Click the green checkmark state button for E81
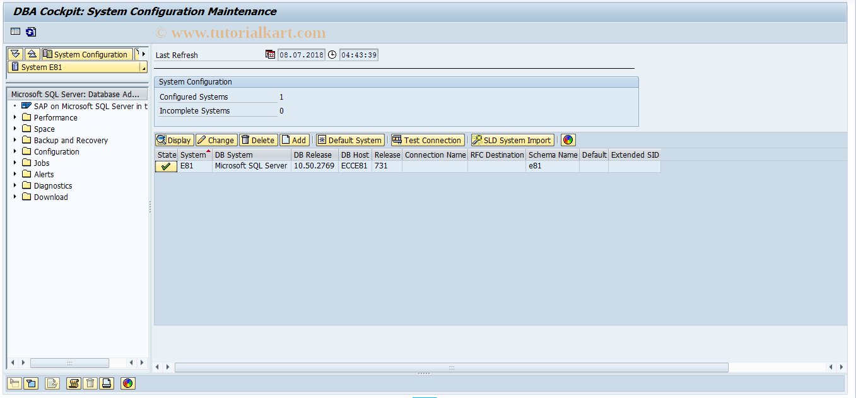Screen dimensions: 856x398 (166, 167)
